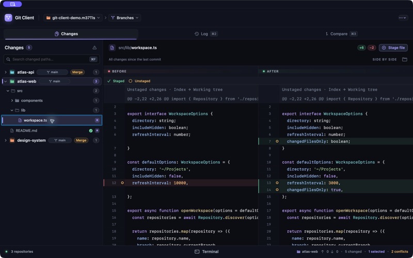Switch to the Compare tab
413x258 pixels.
tap(341, 34)
